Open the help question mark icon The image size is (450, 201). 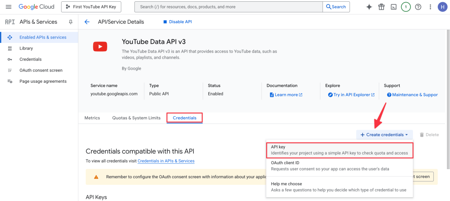click(418, 7)
